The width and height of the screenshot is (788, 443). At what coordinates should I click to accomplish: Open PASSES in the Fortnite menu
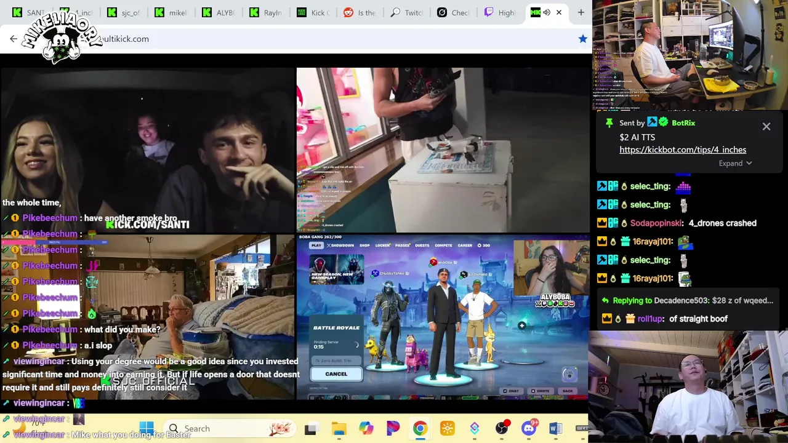click(x=403, y=245)
